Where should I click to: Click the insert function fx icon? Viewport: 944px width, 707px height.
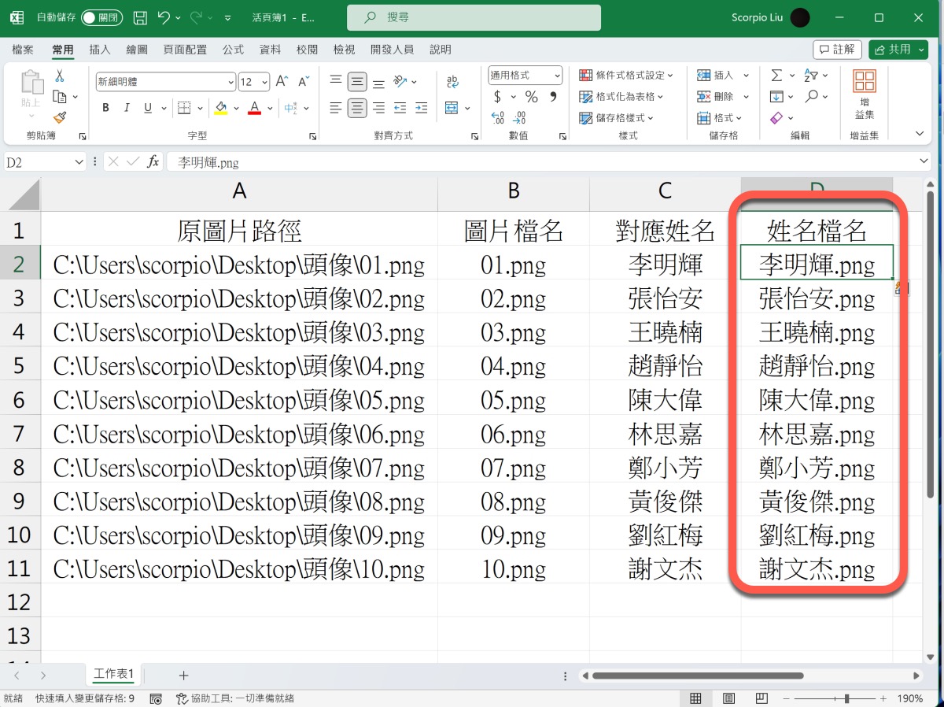coord(153,161)
